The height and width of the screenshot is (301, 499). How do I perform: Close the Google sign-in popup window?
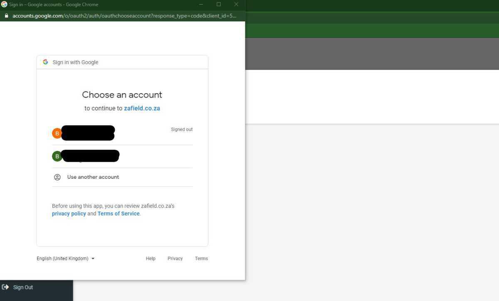click(236, 5)
